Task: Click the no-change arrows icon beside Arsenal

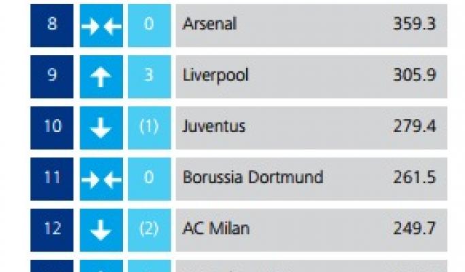Action: pos(101,24)
